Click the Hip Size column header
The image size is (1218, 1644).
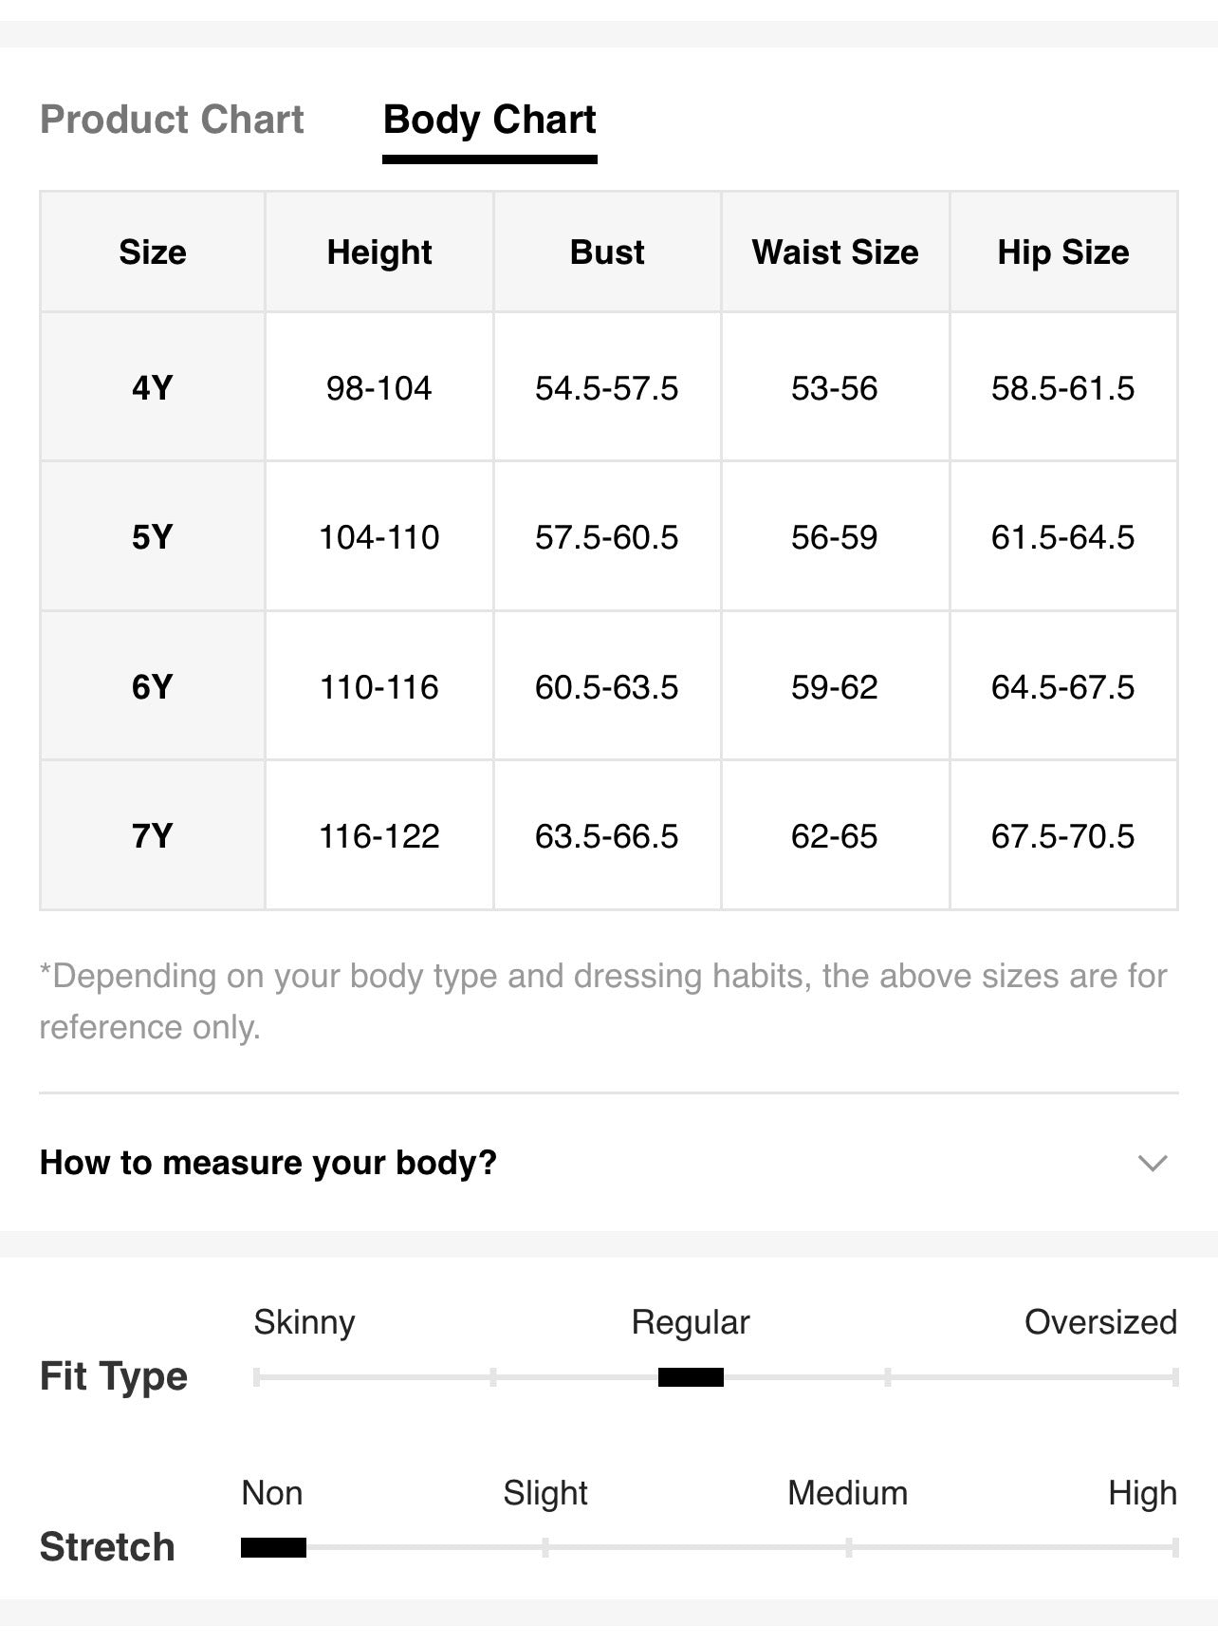pyautogui.click(x=1063, y=252)
